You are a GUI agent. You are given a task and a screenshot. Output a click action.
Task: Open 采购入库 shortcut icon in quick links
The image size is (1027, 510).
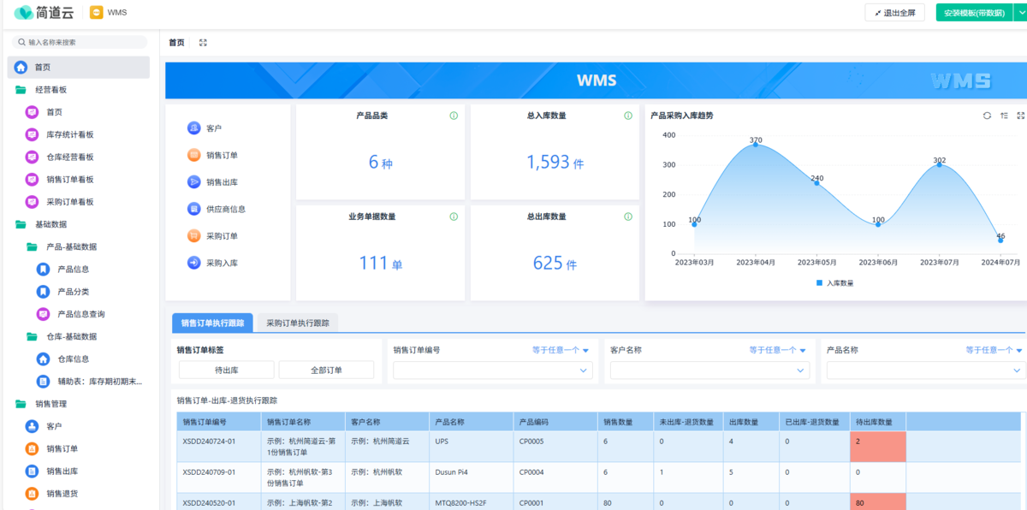tap(194, 263)
